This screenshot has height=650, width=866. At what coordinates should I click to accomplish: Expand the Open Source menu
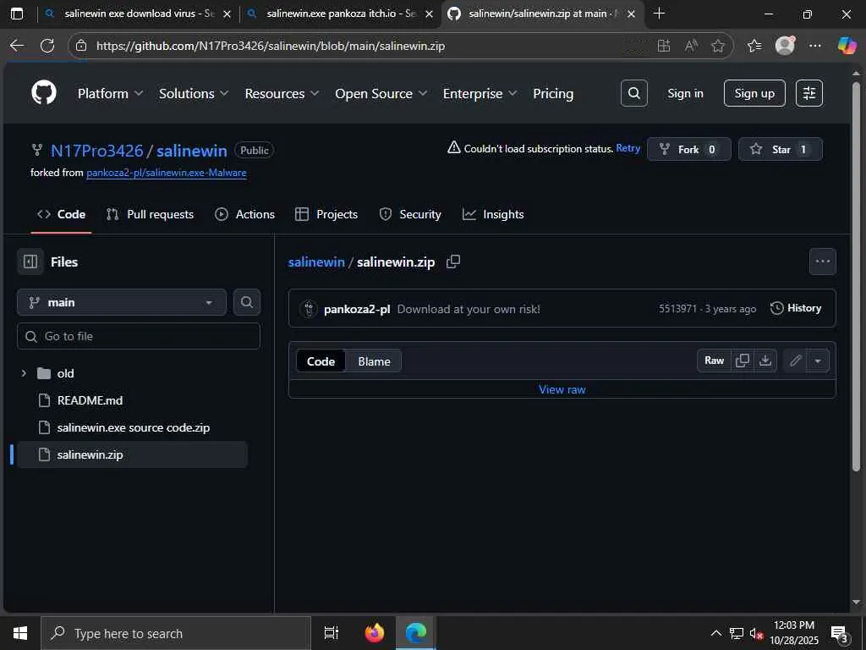(381, 93)
